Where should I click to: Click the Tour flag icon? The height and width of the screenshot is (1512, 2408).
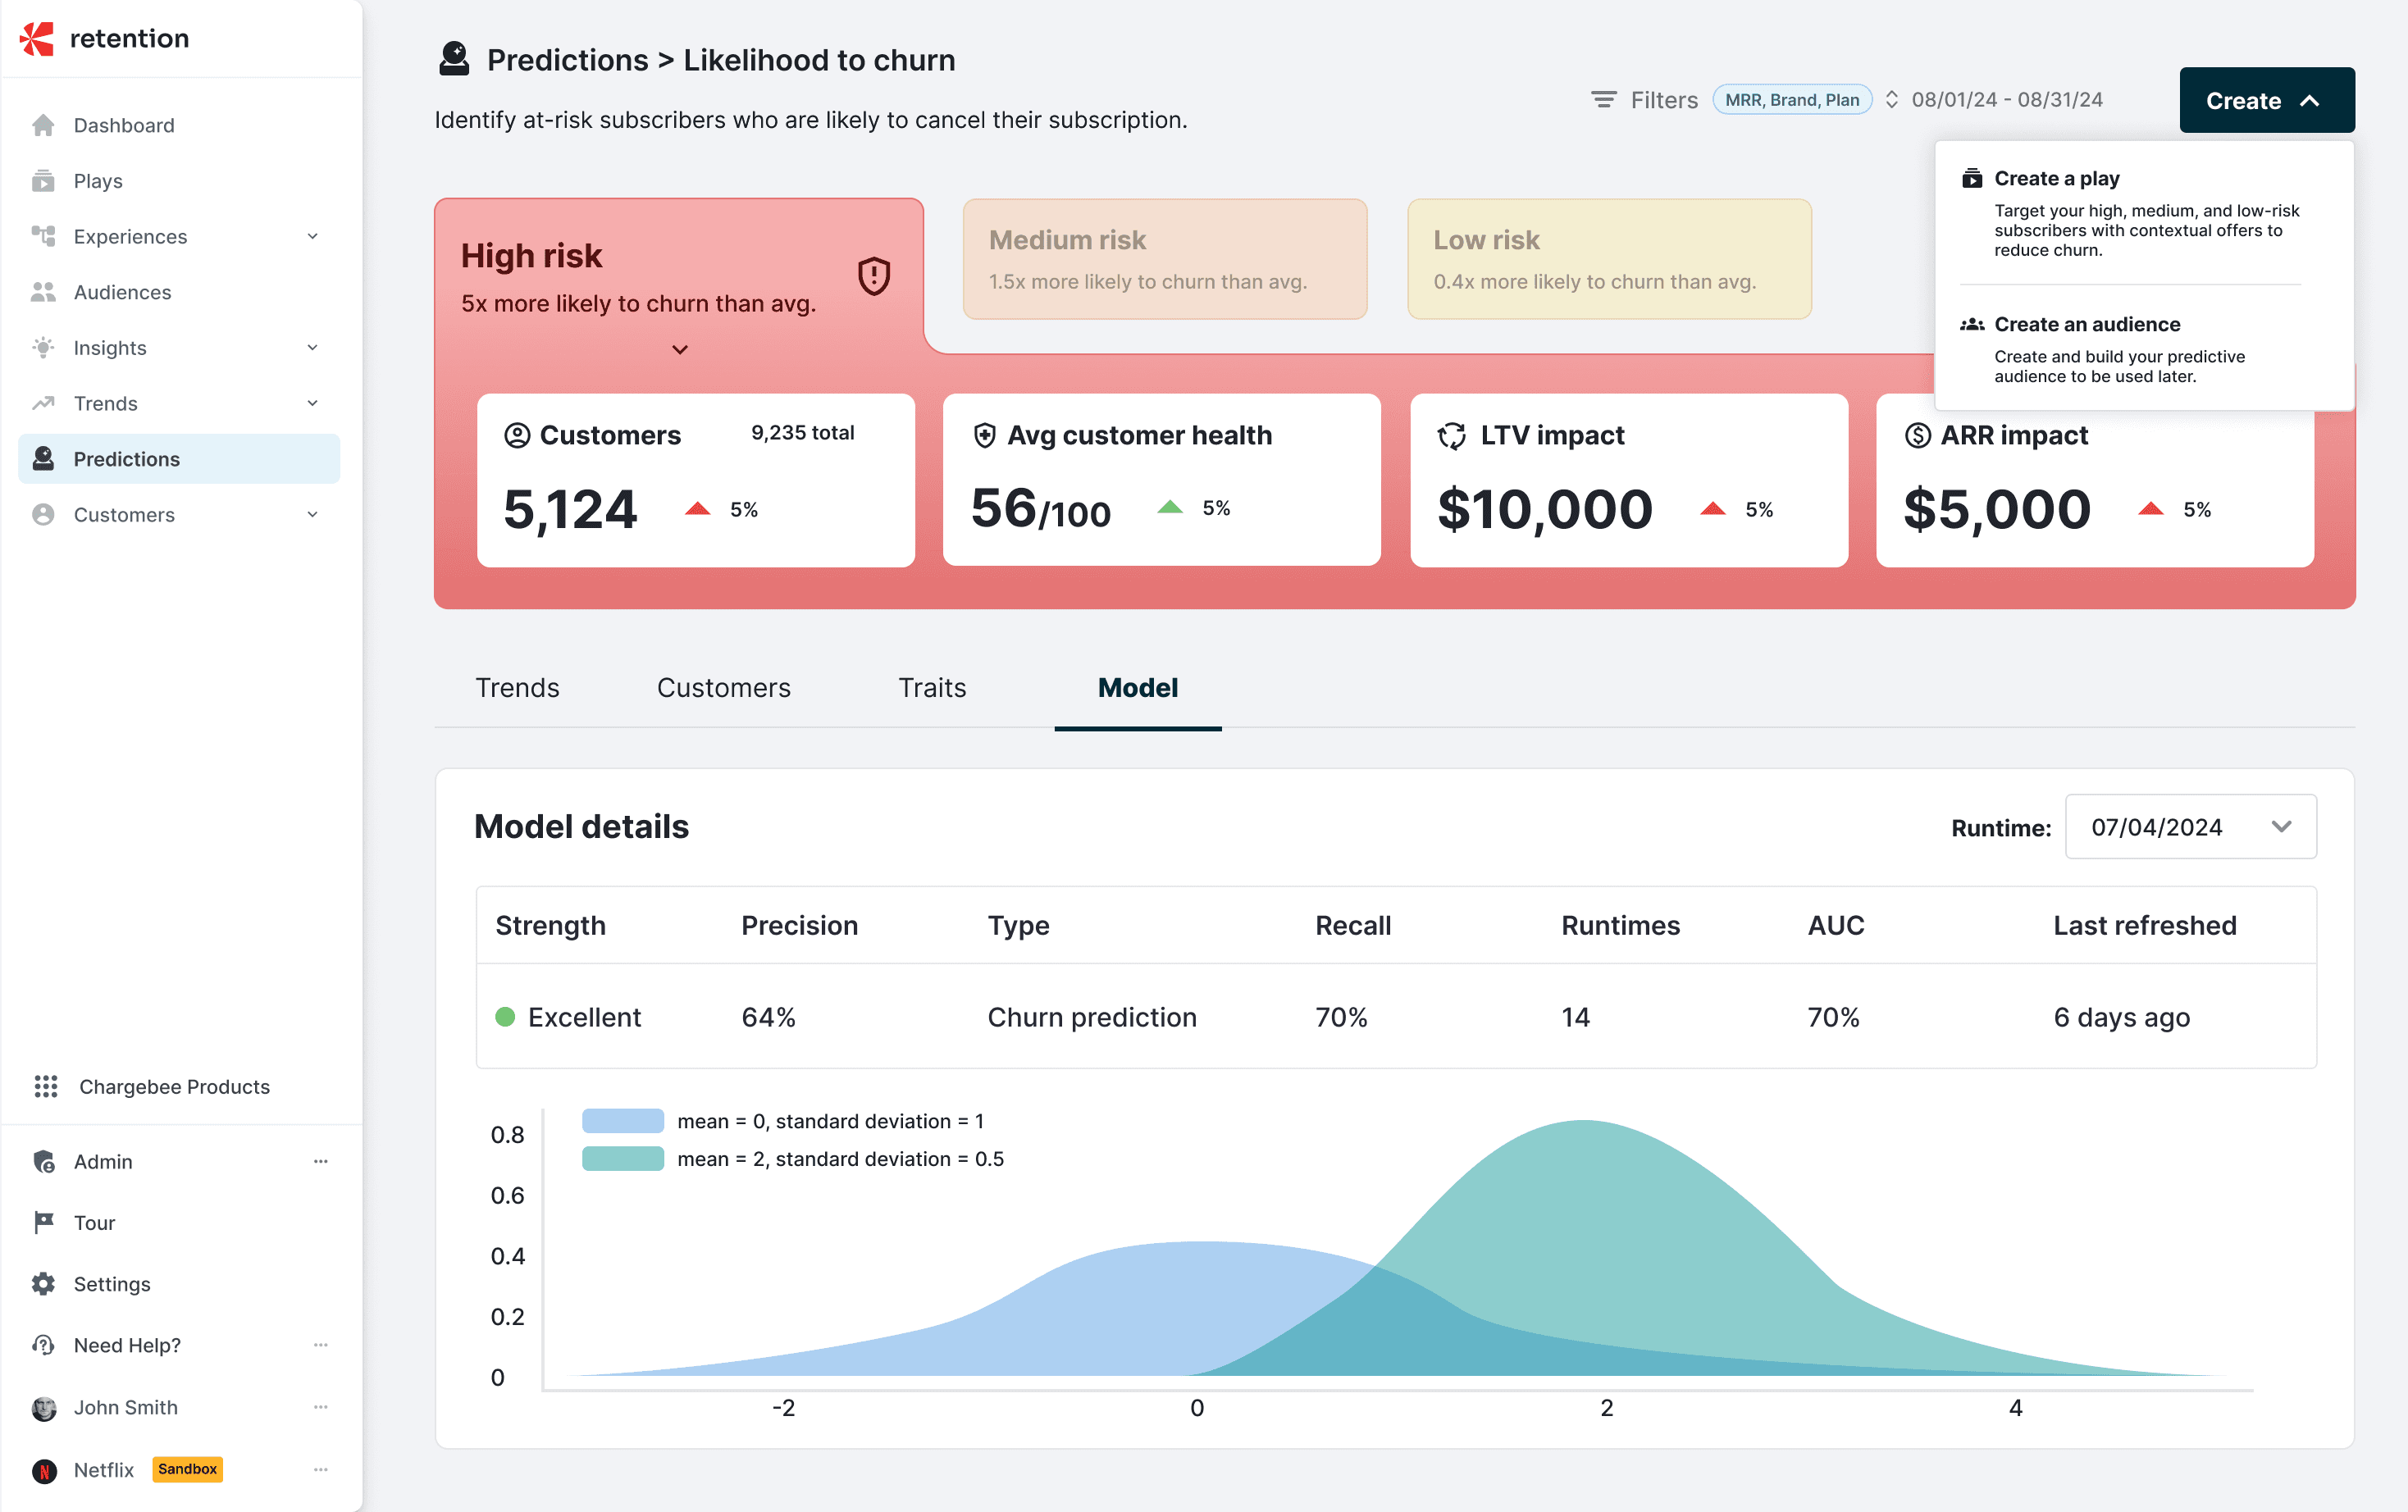click(x=43, y=1222)
